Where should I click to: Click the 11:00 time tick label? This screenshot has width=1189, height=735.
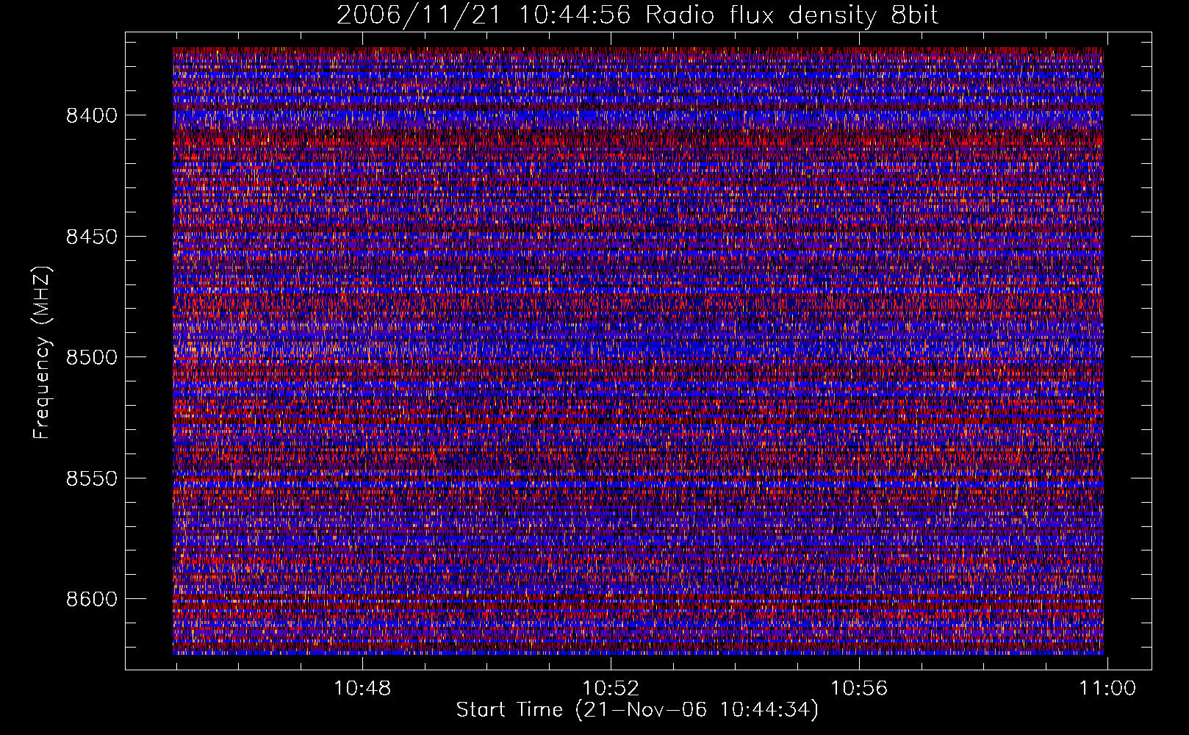[1107, 689]
